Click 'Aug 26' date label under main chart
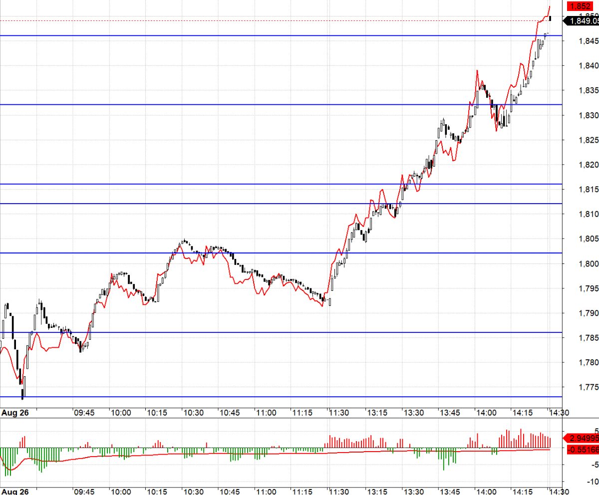The width and height of the screenshot is (599, 495). pyautogui.click(x=14, y=413)
